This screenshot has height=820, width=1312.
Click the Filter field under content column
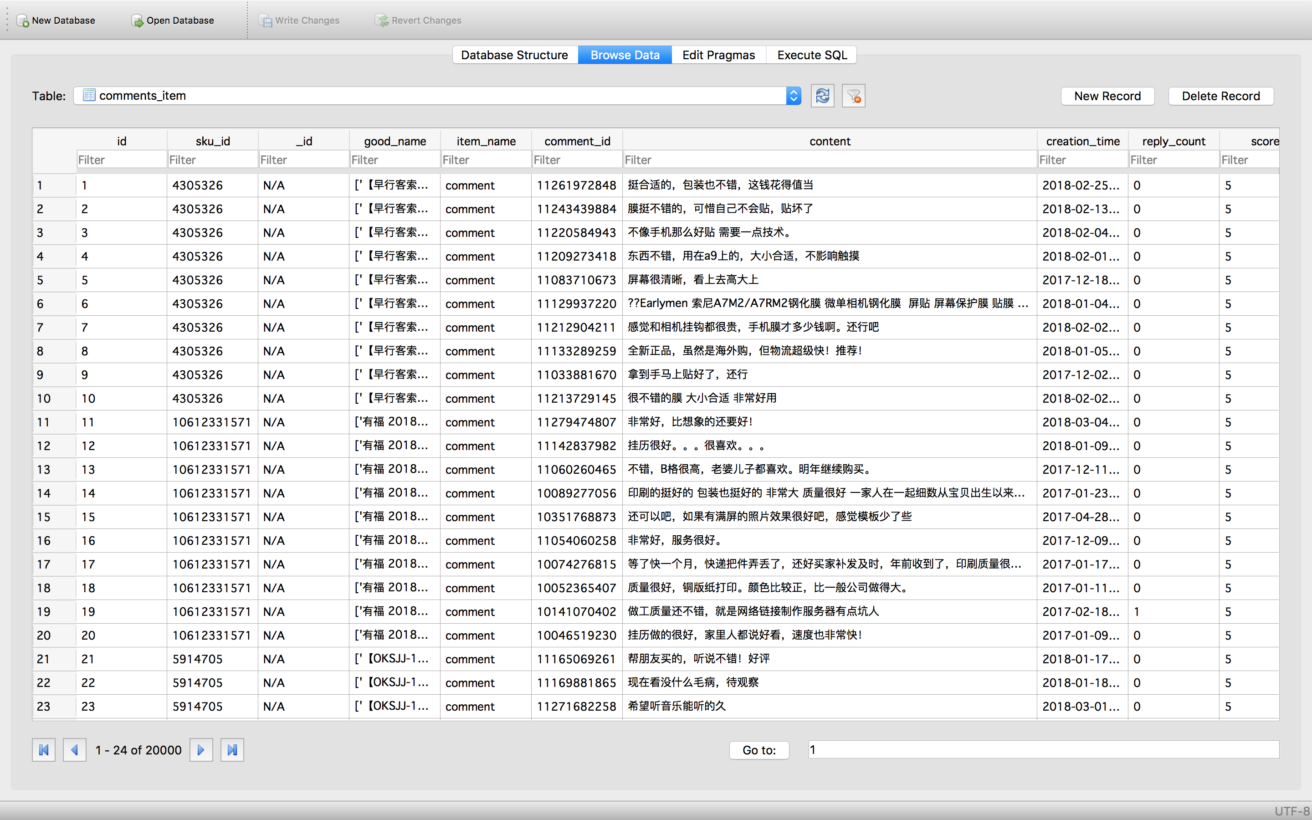(830, 160)
